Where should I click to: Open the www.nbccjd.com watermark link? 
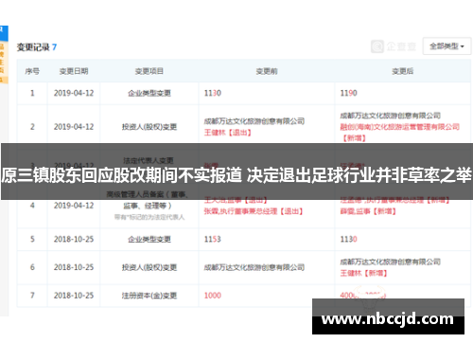[388, 319]
